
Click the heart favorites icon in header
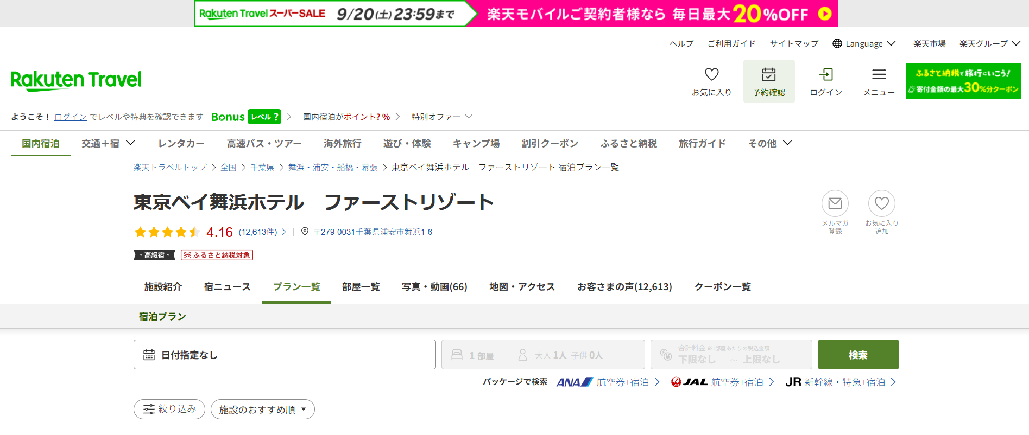tap(711, 75)
